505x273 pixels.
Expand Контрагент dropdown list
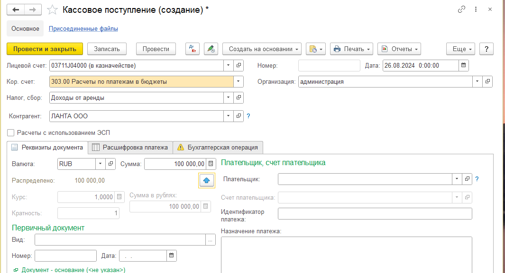[x=229, y=116]
